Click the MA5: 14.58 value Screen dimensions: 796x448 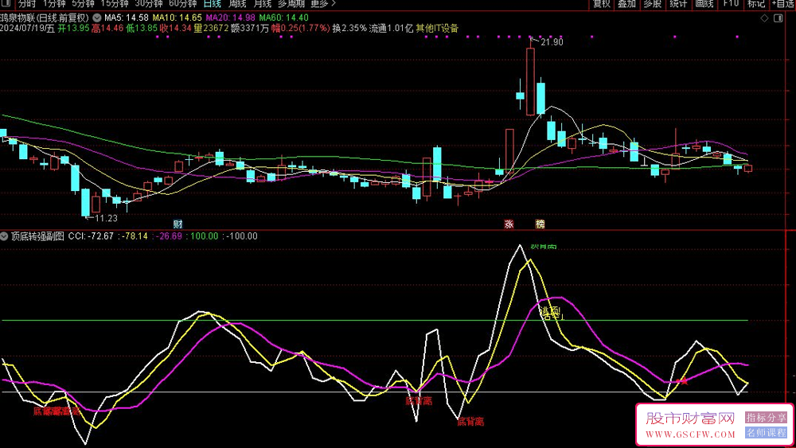pyautogui.click(x=127, y=18)
